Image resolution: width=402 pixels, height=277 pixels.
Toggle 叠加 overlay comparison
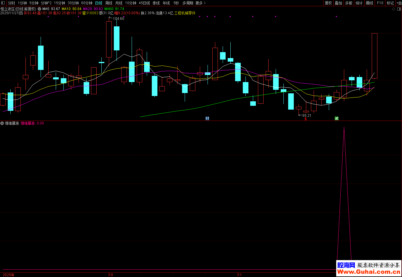338,3
